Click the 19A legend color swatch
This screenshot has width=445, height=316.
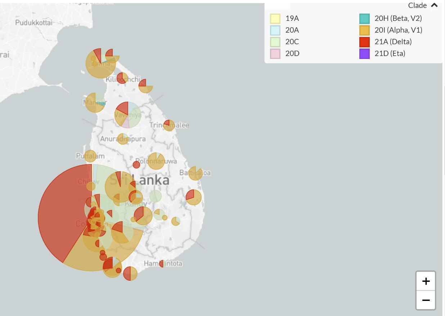point(275,18)
